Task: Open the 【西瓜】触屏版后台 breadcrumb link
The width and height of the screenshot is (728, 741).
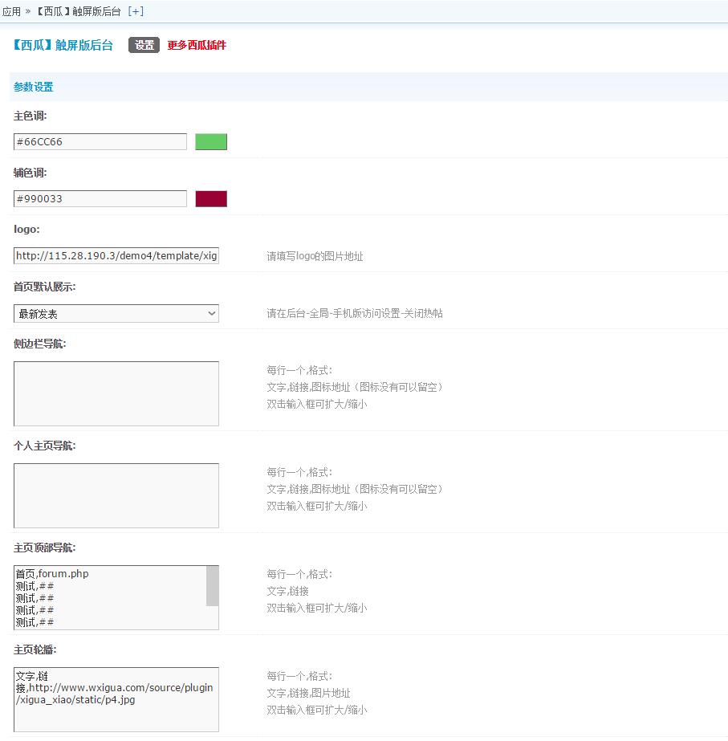Action: [80, 11]
